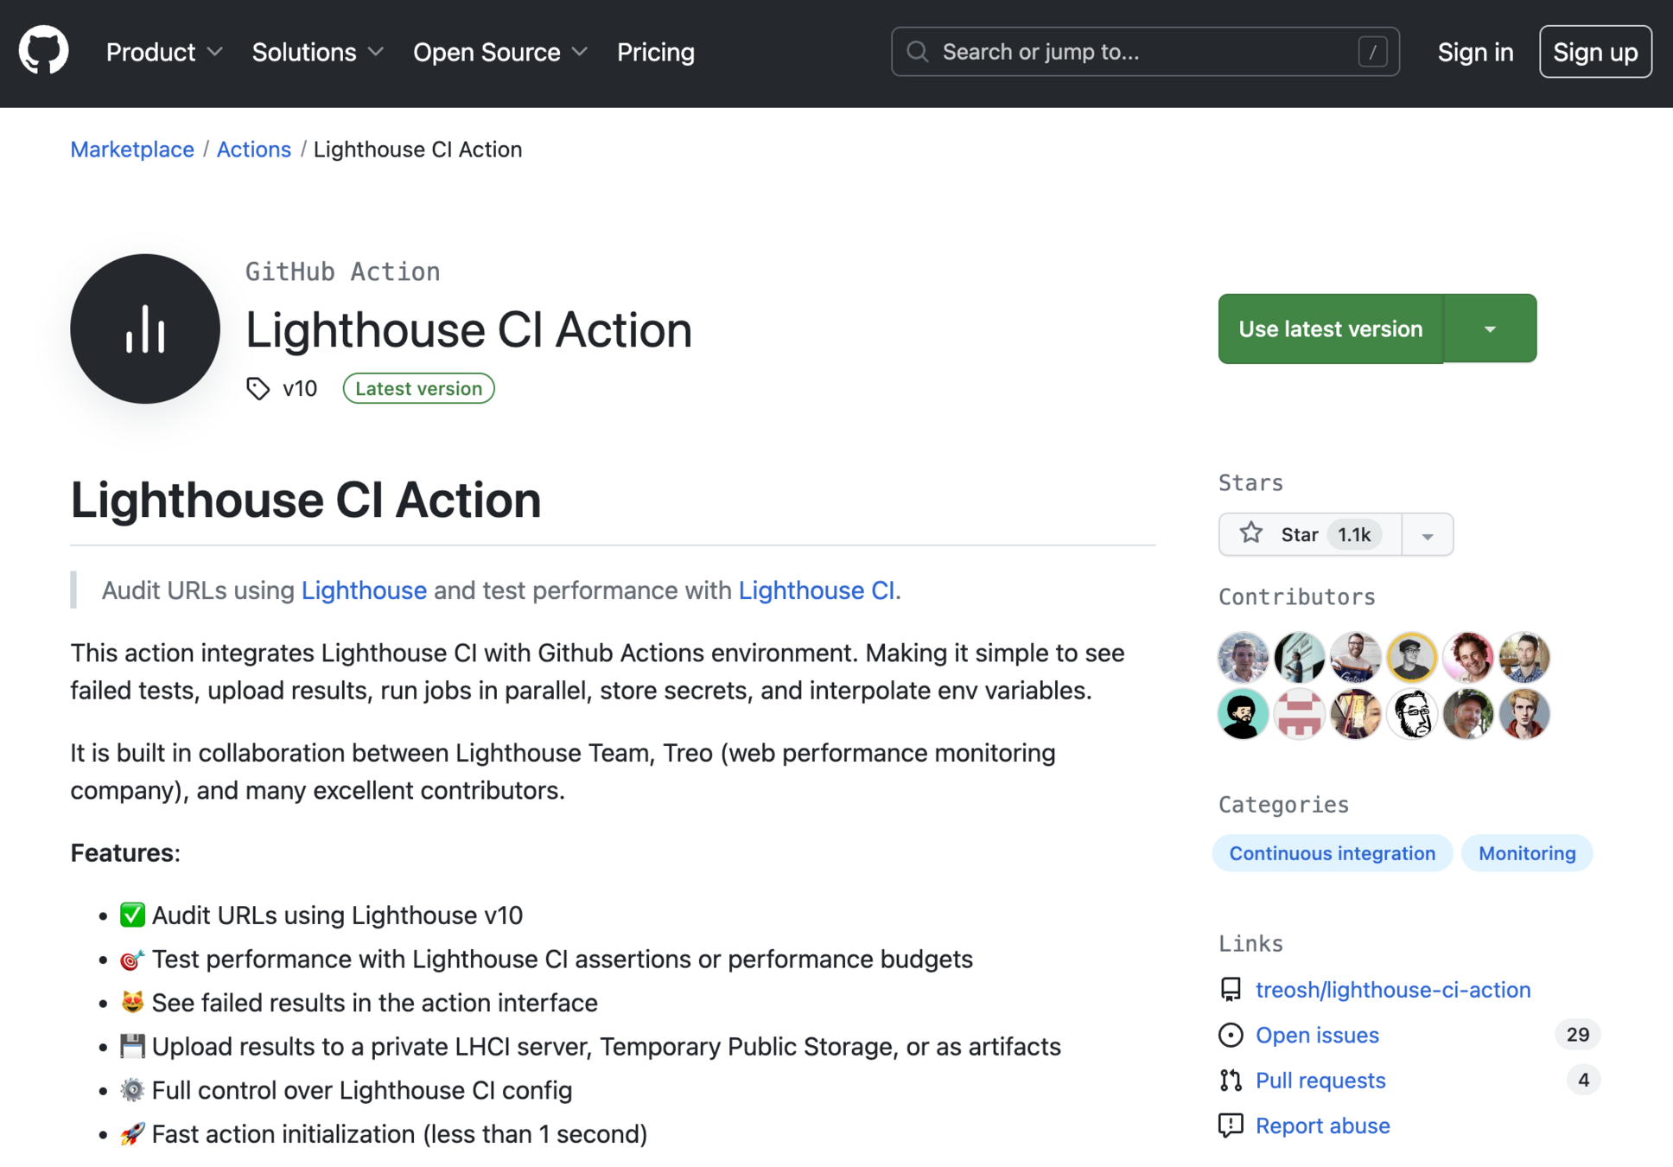The height and width of the screenshot is (1167, 1673).
Task: Open the version dropdown arrow on the green button
Action: [x=1490, y=328]
